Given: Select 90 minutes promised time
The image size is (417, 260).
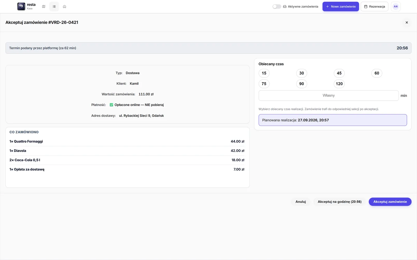Looking at the screenshot, I should pos(302,84).
